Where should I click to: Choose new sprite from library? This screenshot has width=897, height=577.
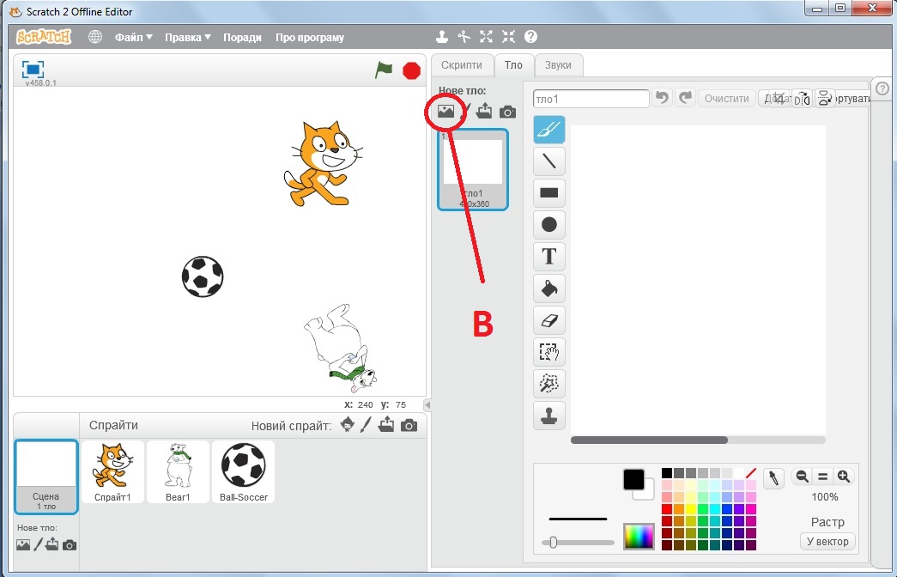click(348, 425)
